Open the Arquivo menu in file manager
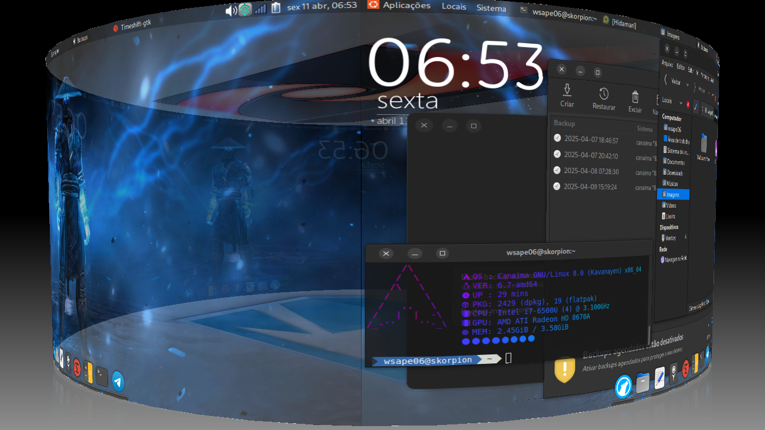 coord(667,64)
